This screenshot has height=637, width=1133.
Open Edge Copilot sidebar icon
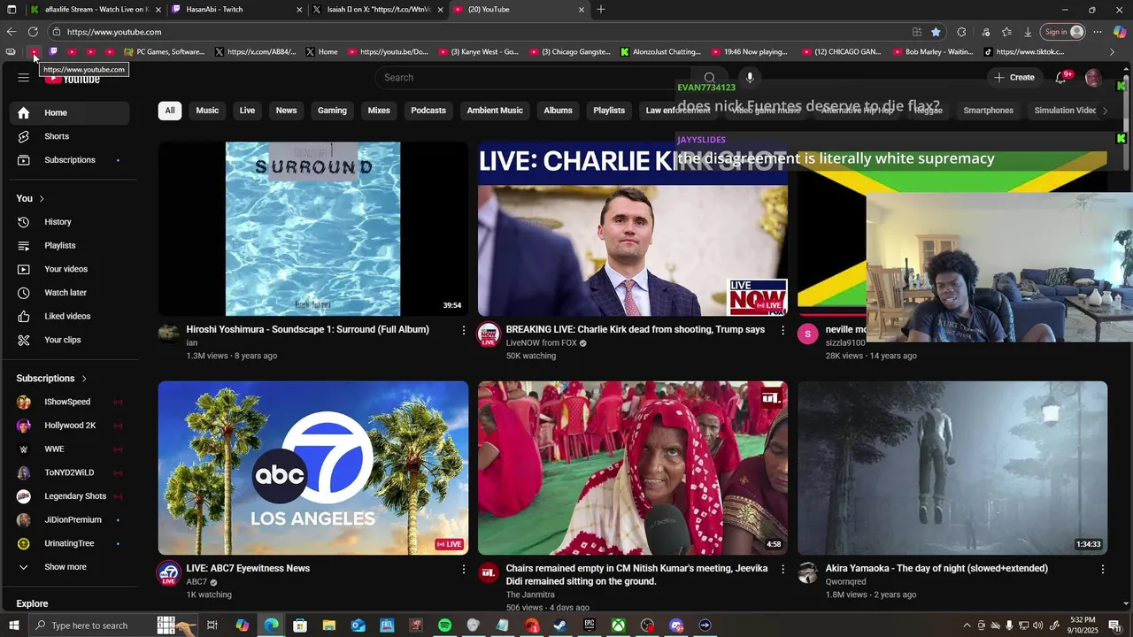pyautogui.click(x=1120, y=32)
